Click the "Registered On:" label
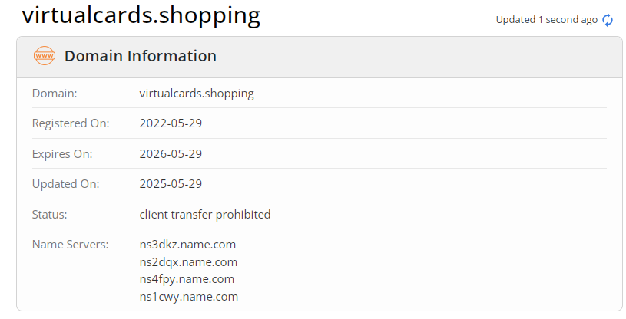The height and width of the screenshot is (319, 626). 71,123
